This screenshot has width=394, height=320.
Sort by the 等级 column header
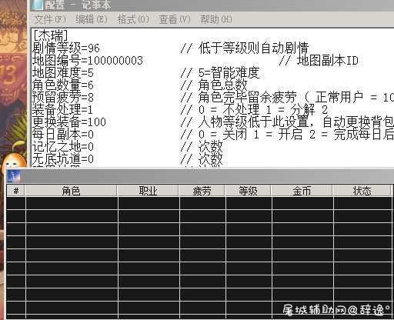(248, 191)
